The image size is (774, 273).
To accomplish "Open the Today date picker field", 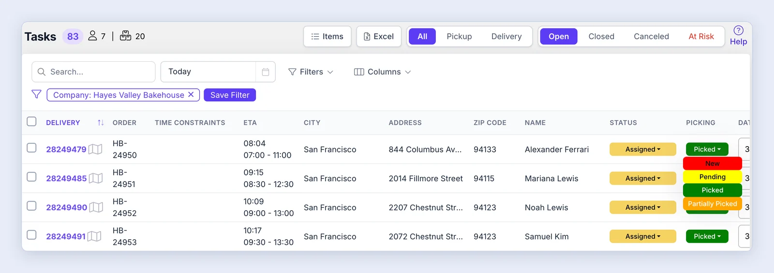I will pyautogui.click(x=218, y=72).
